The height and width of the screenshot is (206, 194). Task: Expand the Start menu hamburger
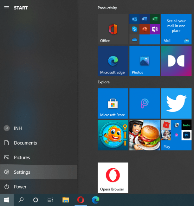7,8
